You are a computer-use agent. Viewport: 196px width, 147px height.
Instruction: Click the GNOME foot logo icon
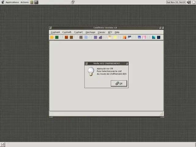2,2
